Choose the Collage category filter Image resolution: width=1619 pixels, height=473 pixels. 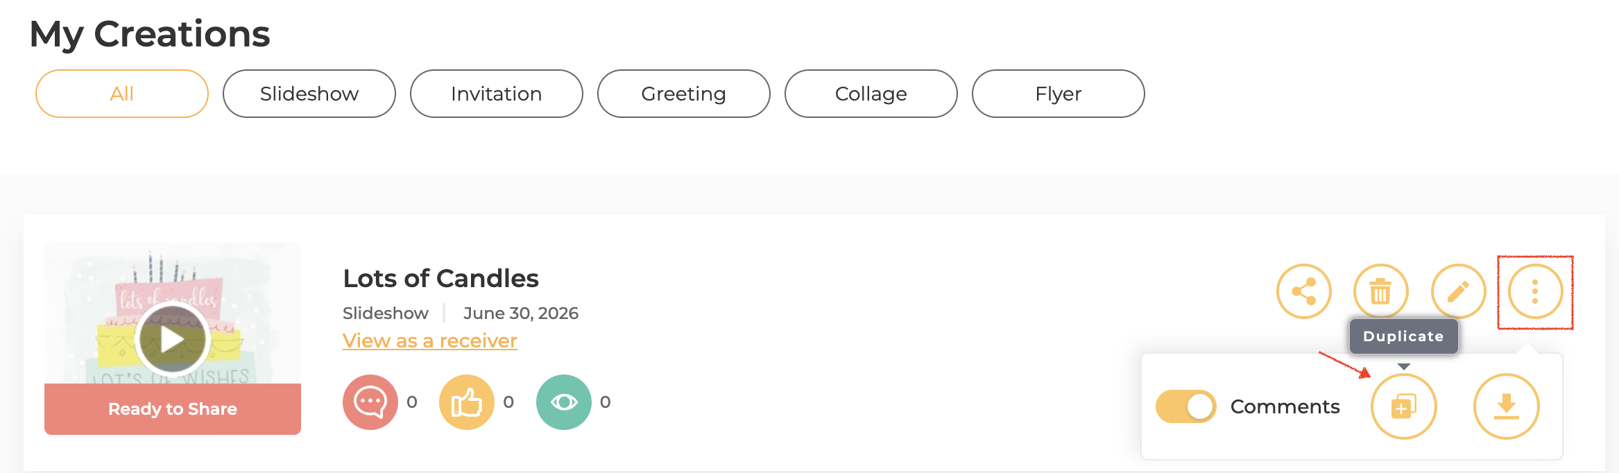coord(871,94)
